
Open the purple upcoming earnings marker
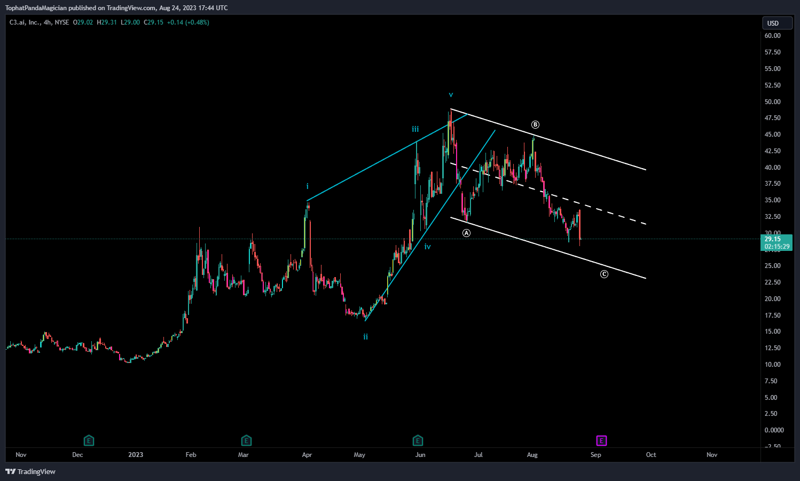click(x=601, y=440)
